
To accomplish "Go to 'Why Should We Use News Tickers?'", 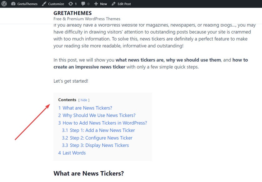I will click(x=97, y=116).
